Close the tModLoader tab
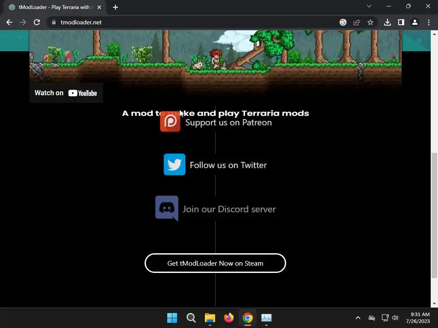The image size is (438, 328). (x=99, y=7)
